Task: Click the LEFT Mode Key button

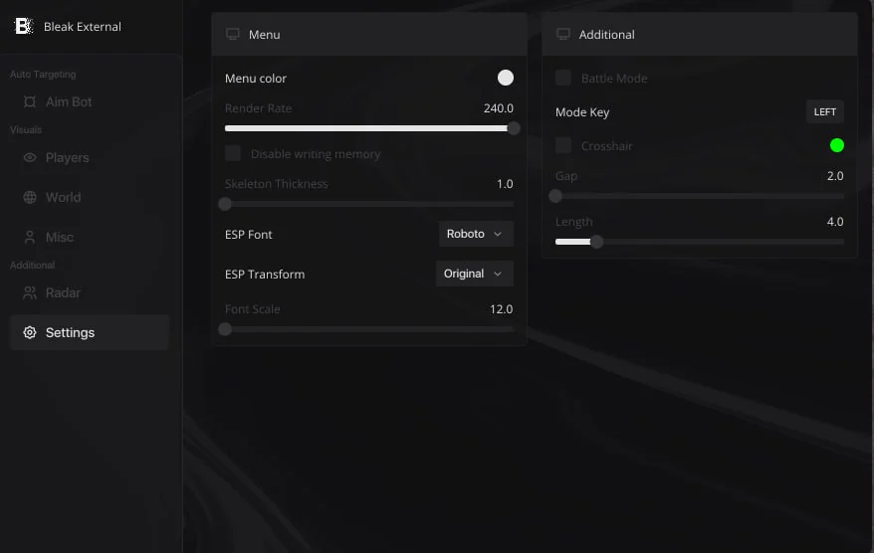Action: point(824,112)
